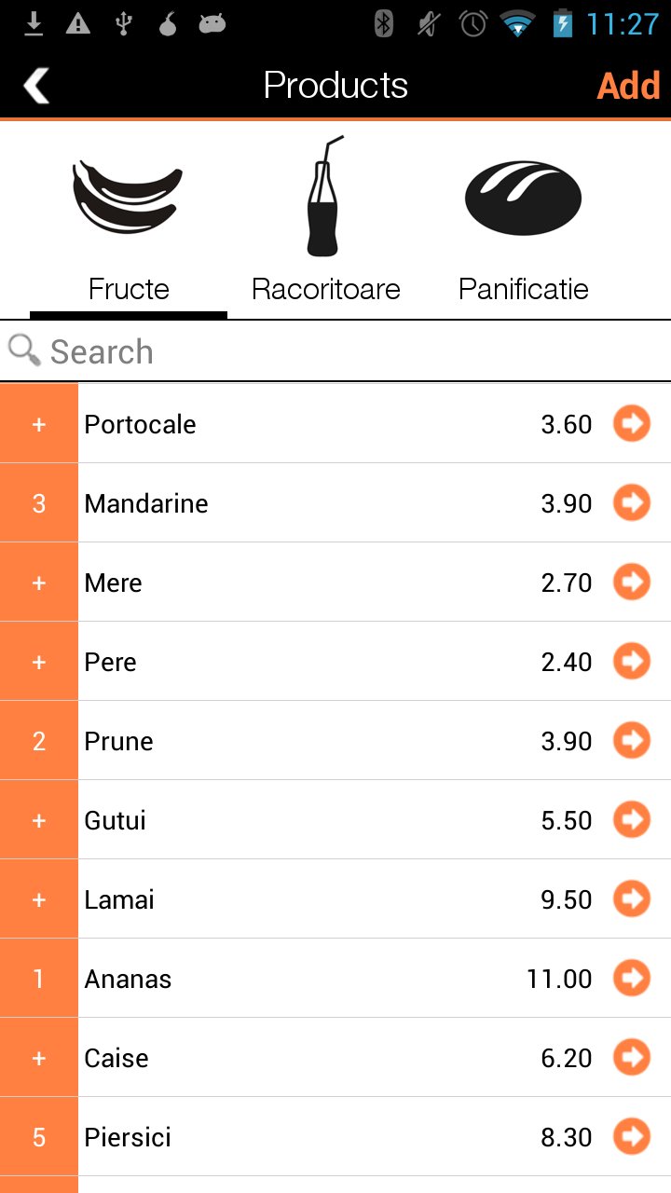The width and height of the screenshot is (671, 1193).
Task: Open Ananas details arrow icon
Action: [x=631, y=978]
